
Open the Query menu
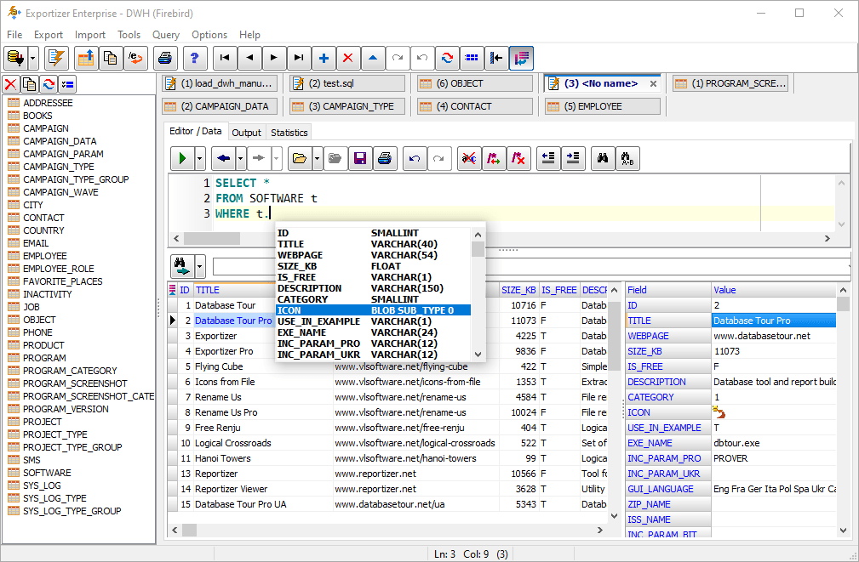click(165, 35)
